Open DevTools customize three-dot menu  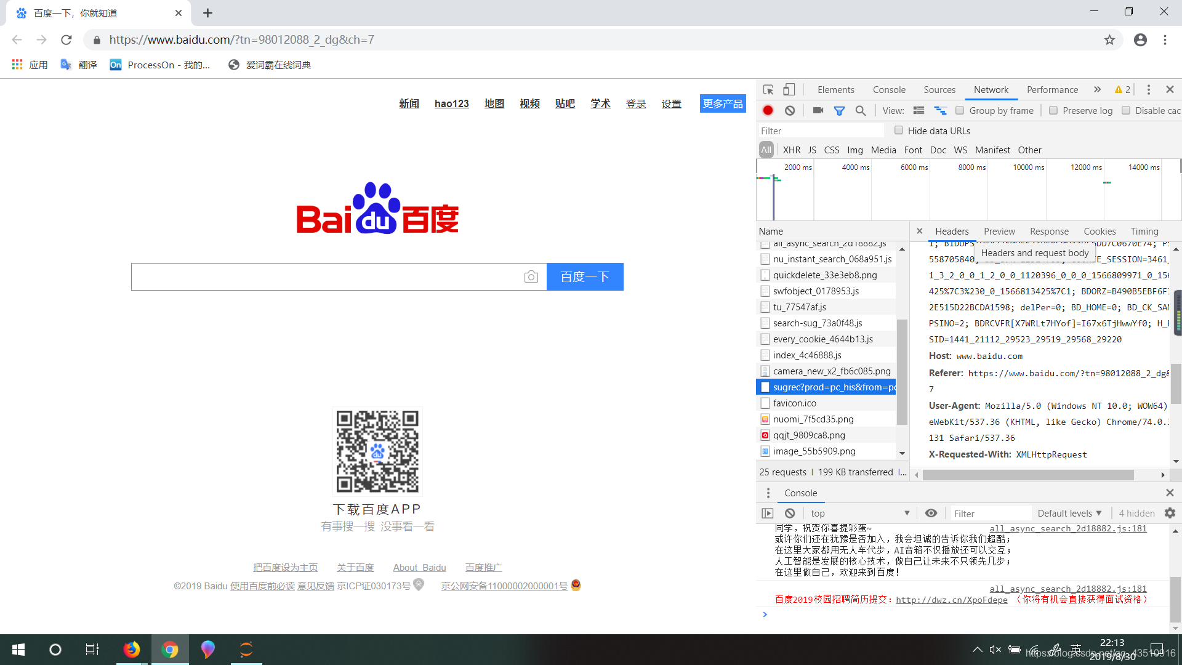coord(1148,90)
